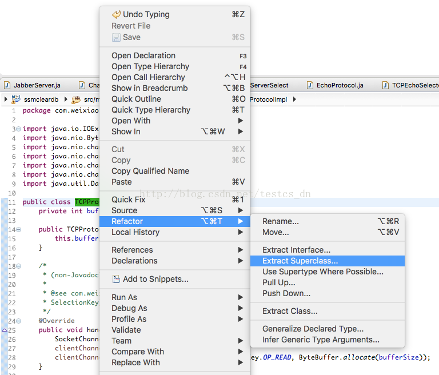The width and height of the screenshot is (439, 375).
Task: Click Add to Snippets icon
Action: (x=116, y=279)
